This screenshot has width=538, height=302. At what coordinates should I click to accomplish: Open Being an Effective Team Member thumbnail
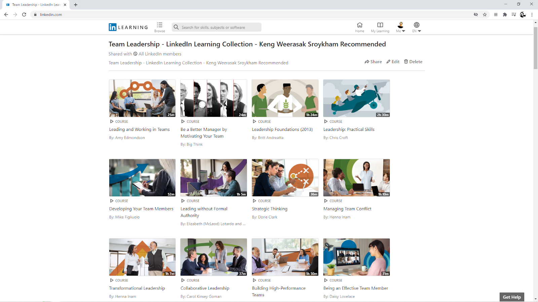point(356,257)
